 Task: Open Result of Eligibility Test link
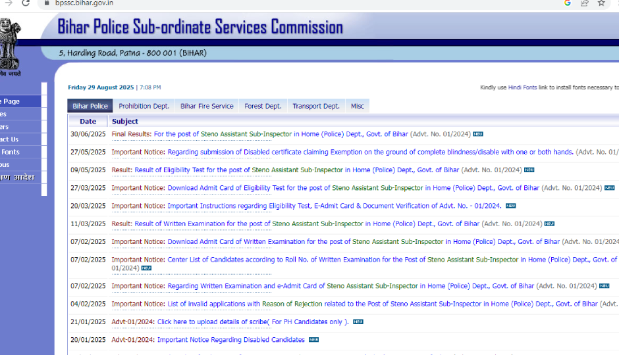click(x=296, y=170)
